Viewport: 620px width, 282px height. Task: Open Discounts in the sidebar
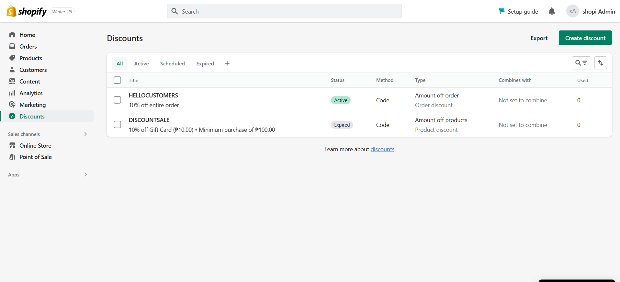pyautogui.click(x=48, y=116)
